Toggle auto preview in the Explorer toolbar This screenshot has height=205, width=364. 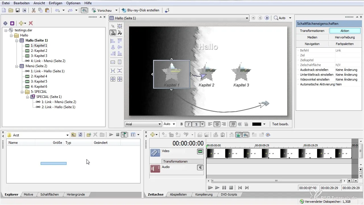pyautogui.click(x=124, y=135)
